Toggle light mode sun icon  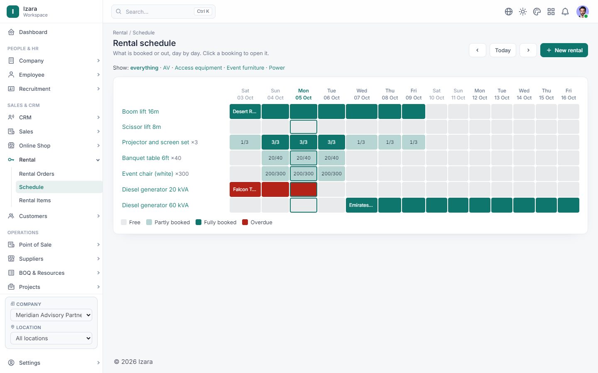(523, 12)
